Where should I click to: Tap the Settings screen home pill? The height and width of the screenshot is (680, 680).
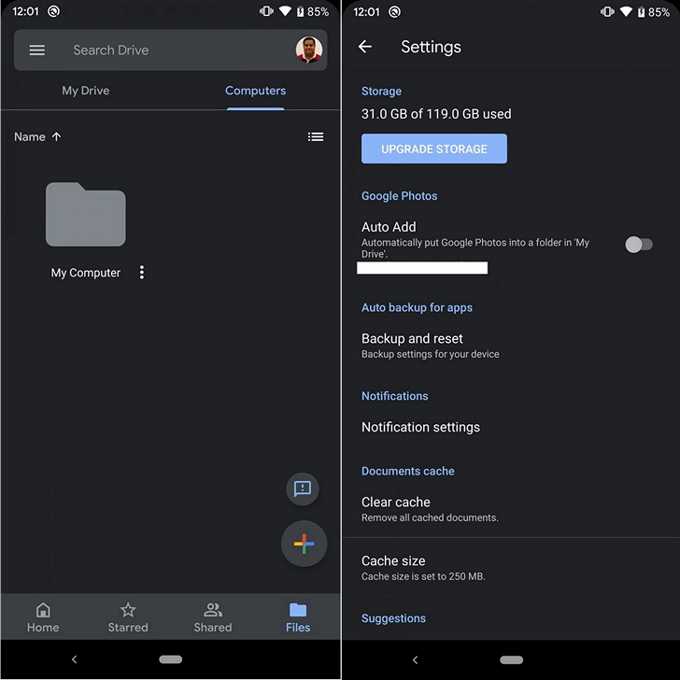pos(511,659)
